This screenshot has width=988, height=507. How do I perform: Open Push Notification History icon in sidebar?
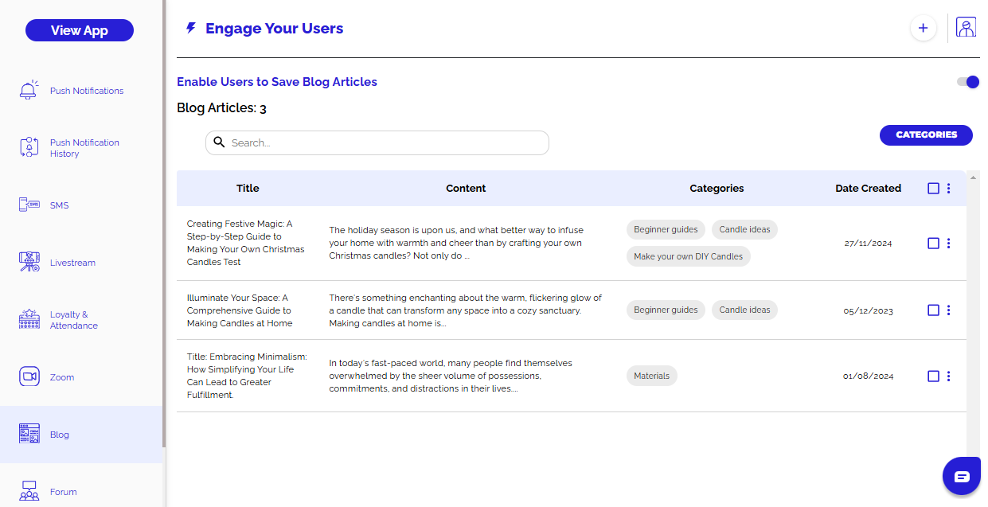(x=29, y=148)
